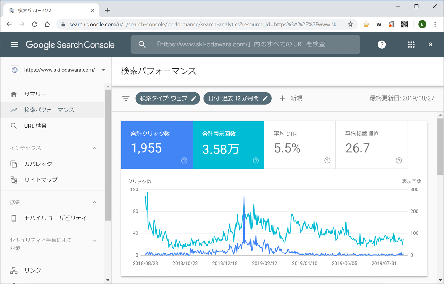This screenshot has width=444, height=284.
Task: Edit the 日付: 過去 12 か月間 filter chip
Action: pyautogui.click(x=237, y=98)
